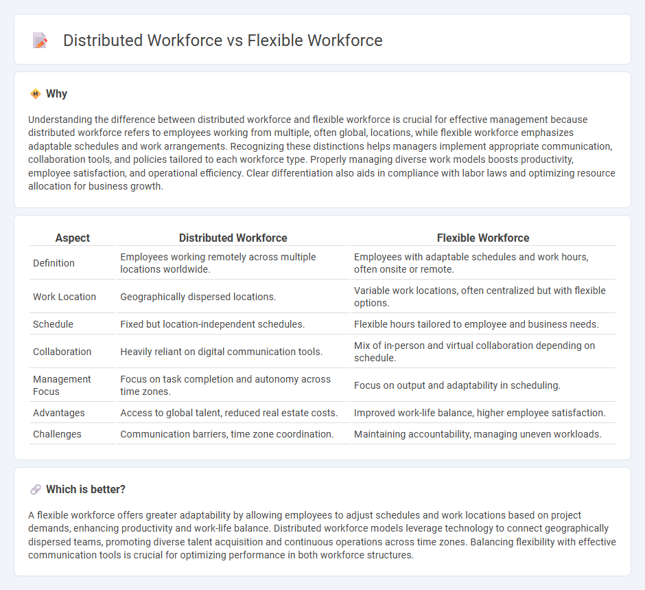Image resolution: width=645 pixels, height=590 pixels.
Task: Click cell 'Communication barriers, time zone coordination.'
Action: (233, 434)
